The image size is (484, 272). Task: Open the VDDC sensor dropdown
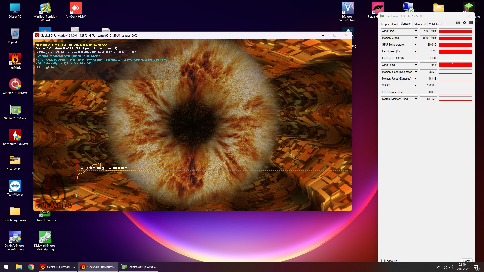[x=416, y=85]
